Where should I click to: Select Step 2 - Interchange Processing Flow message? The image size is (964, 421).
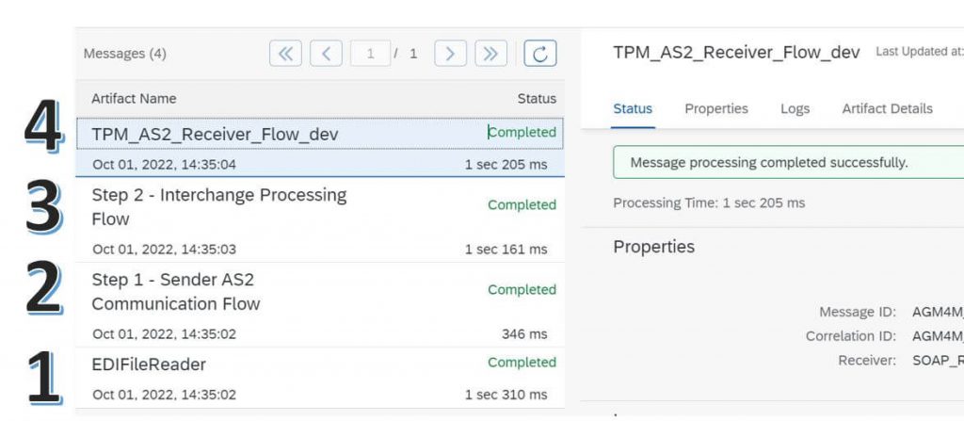point(320,219)
